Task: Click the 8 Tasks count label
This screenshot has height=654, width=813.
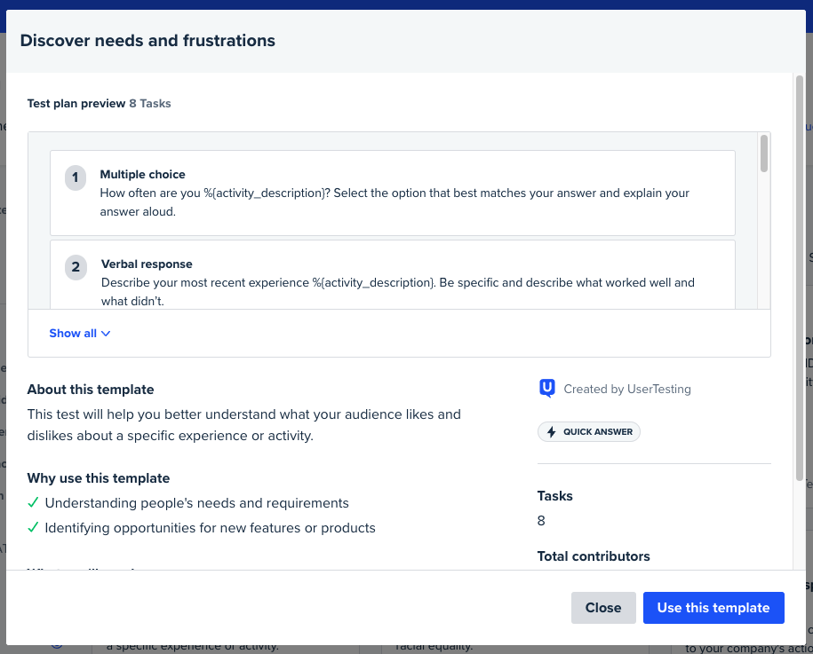Action: point(150,104)
